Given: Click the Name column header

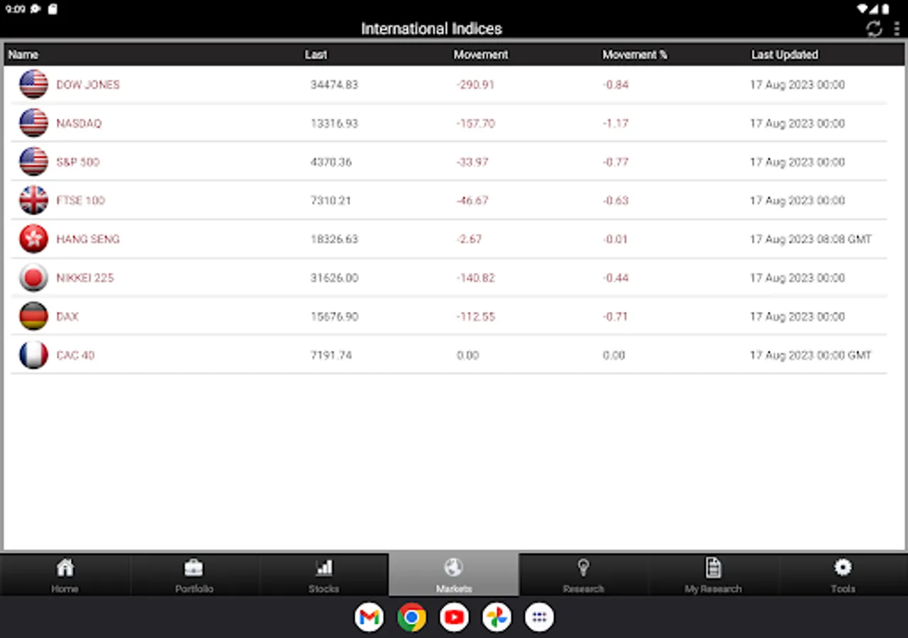Looking at the screenshot, I should [x=23, y=55].
